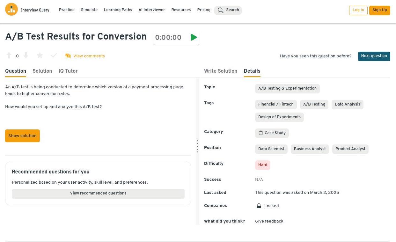Select the Hard difficulty tag

[262, 165]
